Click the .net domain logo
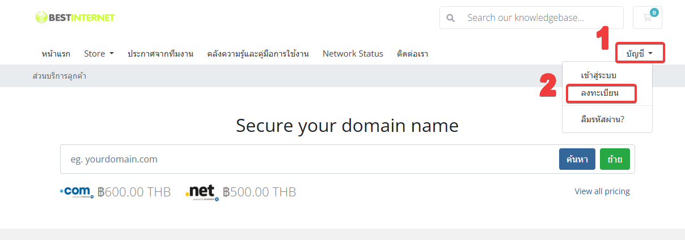 tap(202, 193)
